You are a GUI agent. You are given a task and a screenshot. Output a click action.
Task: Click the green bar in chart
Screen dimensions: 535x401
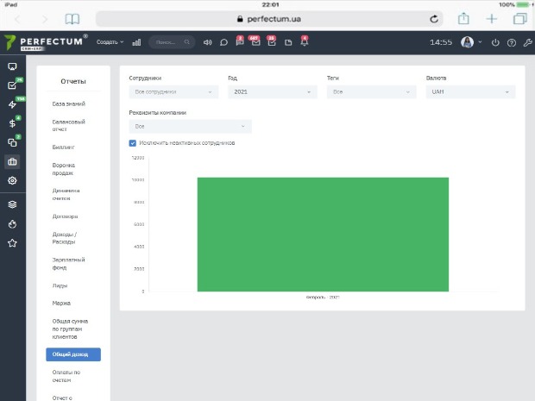click(323, 234)
